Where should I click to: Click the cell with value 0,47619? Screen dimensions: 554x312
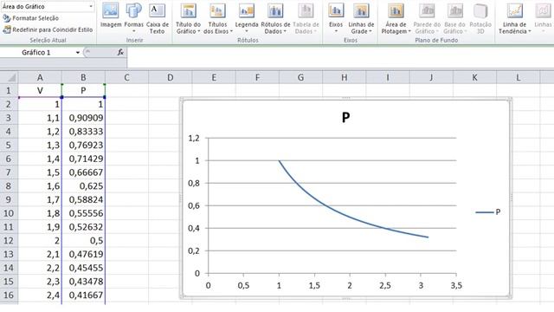point(83,254)
